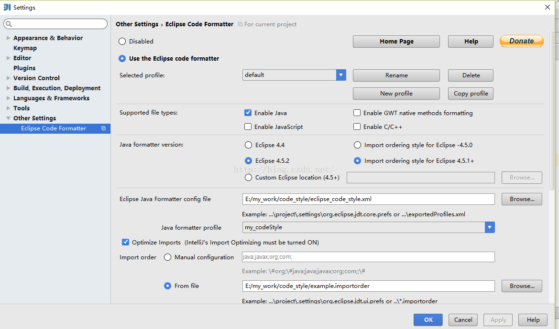
Task: Click the import order file path field
Action: click(x=368, y=286)
